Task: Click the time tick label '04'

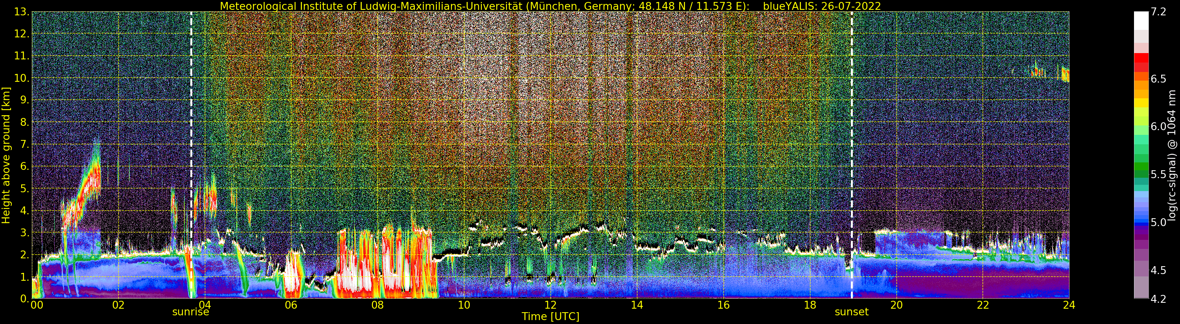Action: pyautogui.click(x=205, y=305)
